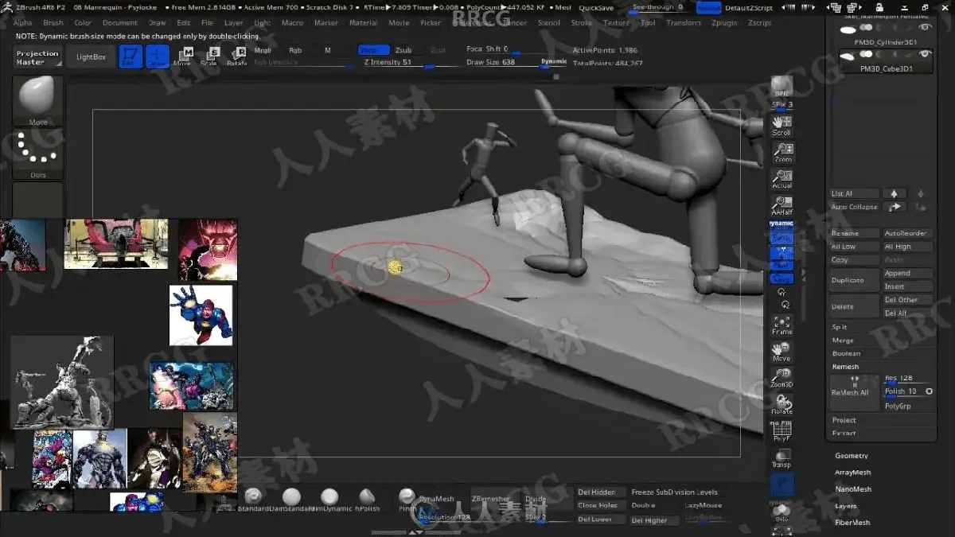Click the Move view icon in right shelf

coord(782,352)
